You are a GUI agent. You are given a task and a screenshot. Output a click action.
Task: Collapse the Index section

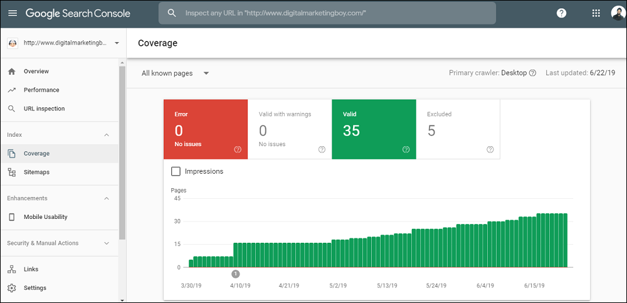pyautogui.click(x=107, y=135)
